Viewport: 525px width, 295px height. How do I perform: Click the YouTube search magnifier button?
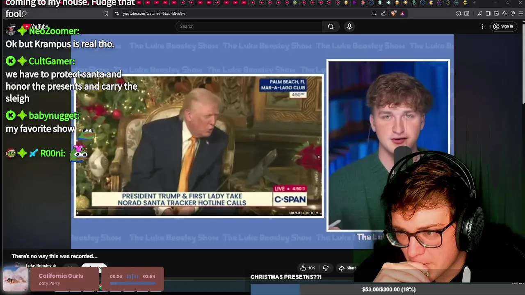(331, 27)
